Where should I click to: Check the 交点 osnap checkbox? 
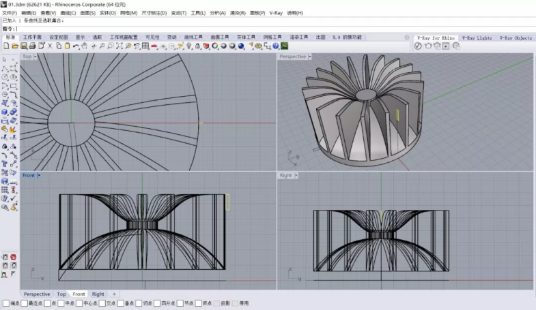(102, 303)
